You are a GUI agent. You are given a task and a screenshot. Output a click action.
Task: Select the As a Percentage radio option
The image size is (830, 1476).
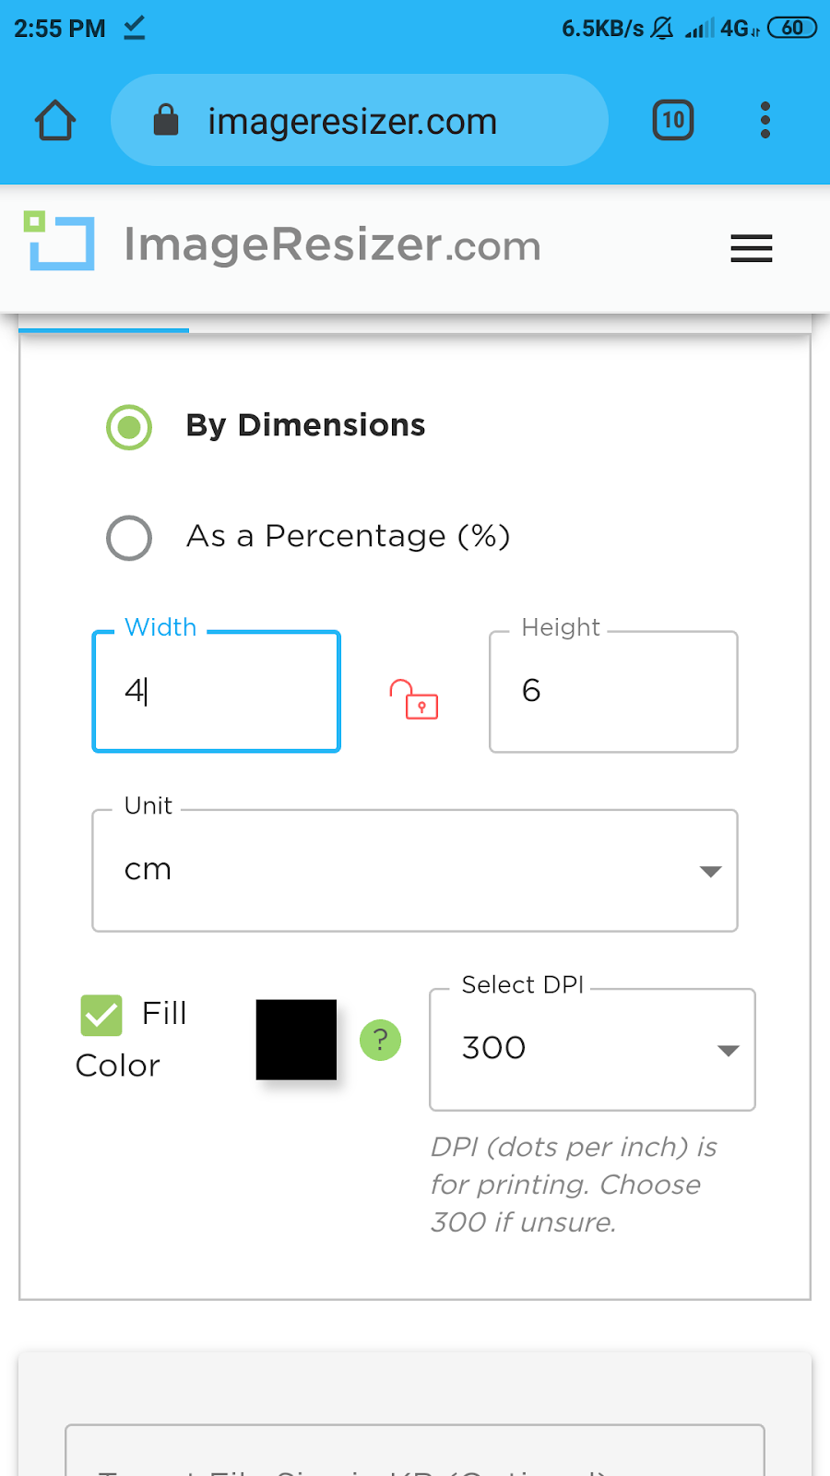(x=129, y=538)
